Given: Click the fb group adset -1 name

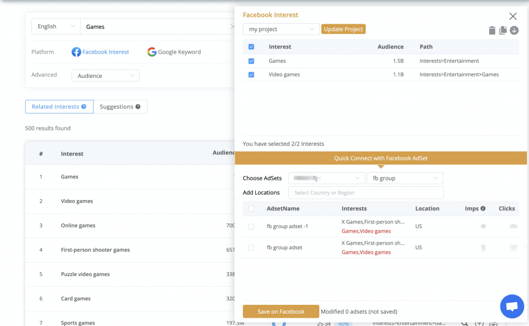Looking at the screenshot, I should coord(287,226).
